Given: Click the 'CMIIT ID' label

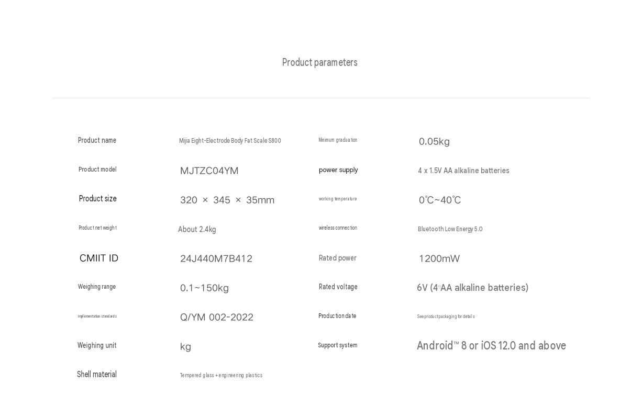Looking at the screenshot, I should coord(99,258).
